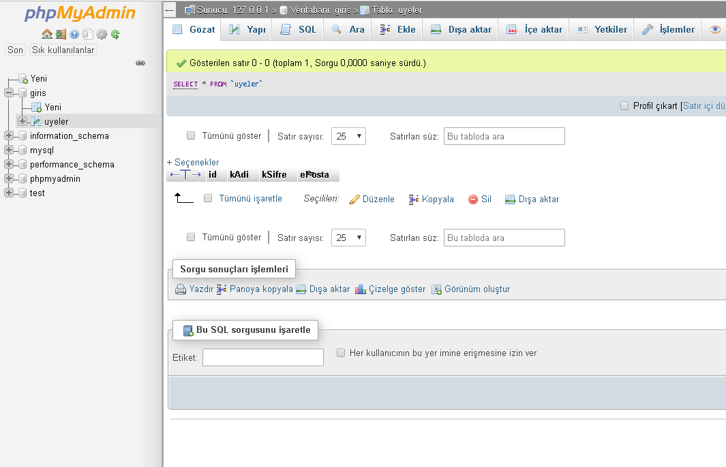726x467 pixels.
Task: Click the Sık kullanılanlar button
Action: click(x=63, y=50)
